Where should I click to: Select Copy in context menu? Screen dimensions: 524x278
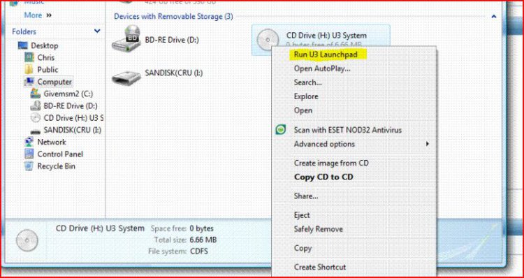(303, 248)
